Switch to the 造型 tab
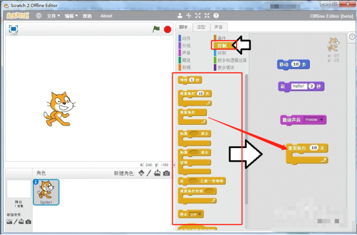Screen dimensions: 357x235 click(x=201, y=27)
